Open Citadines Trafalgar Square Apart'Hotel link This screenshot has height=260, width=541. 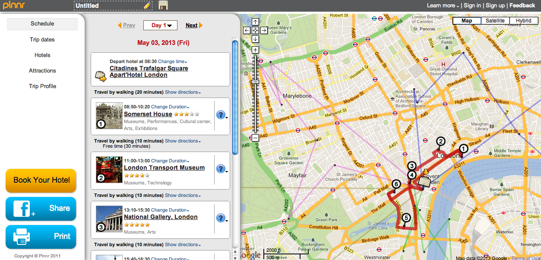pos(149,72)
